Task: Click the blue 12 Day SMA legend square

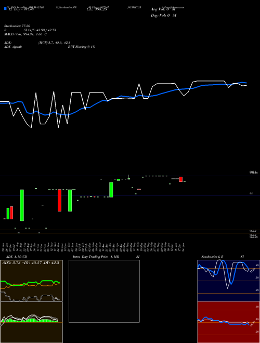Action: [5, 9]
